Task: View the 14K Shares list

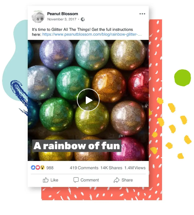Action: pyautogui.click(x=111, y=168)
